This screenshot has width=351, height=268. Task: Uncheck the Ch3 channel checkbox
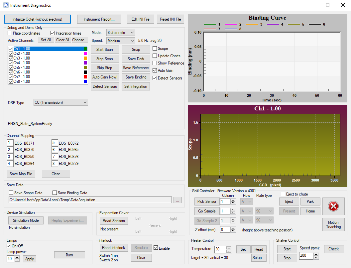point(11,58)
